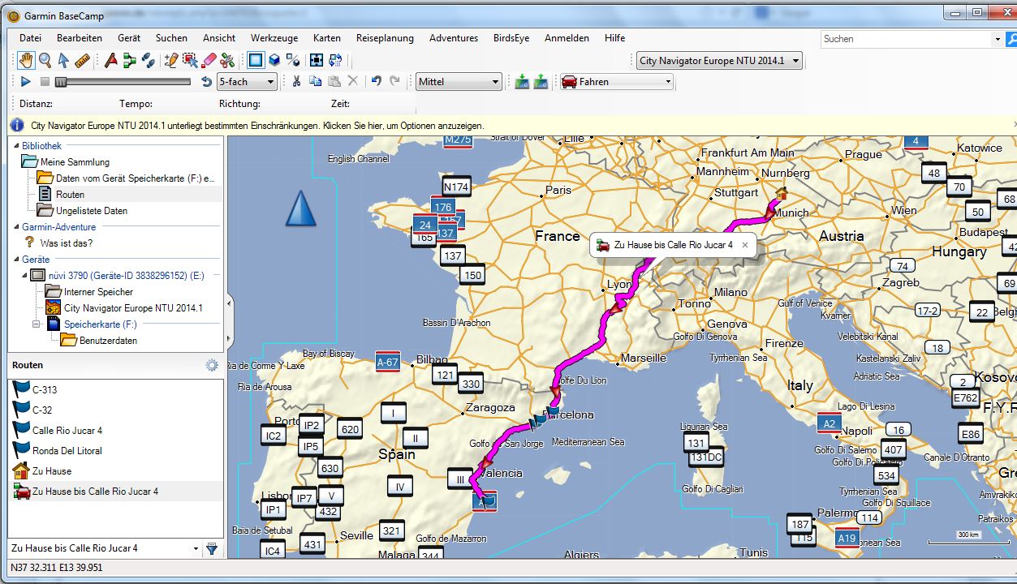This screenshot has width=1017, height=584.
Task: Toggle the split 2D/3D view icon
Action: 293,60
